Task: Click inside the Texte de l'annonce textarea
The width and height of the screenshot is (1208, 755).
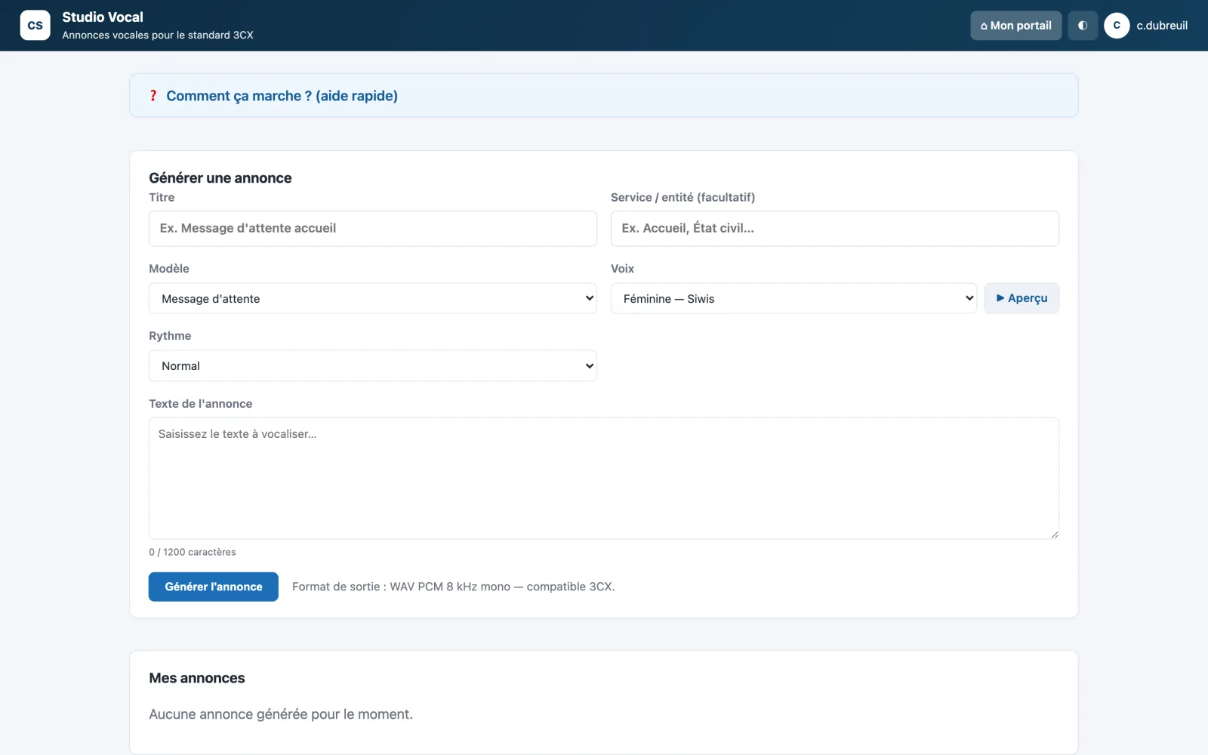Action: (604, 478)
